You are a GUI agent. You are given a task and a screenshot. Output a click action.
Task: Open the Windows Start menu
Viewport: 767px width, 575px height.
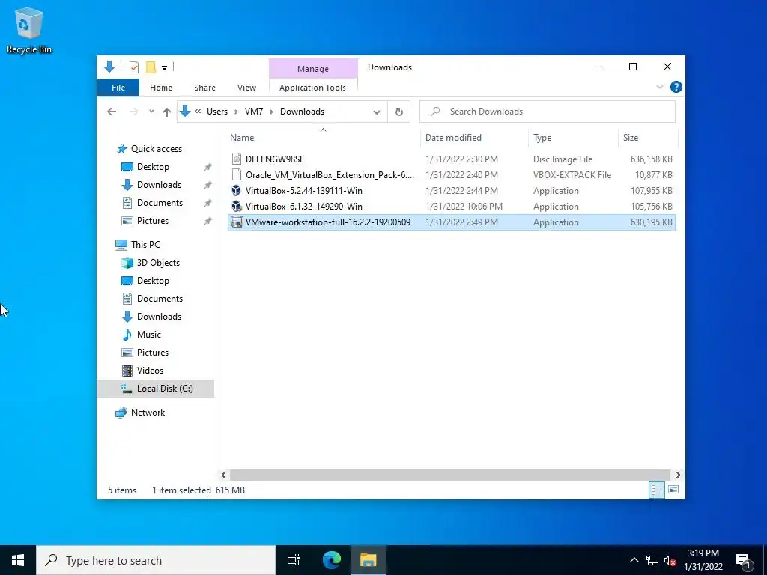coord(18,560)
